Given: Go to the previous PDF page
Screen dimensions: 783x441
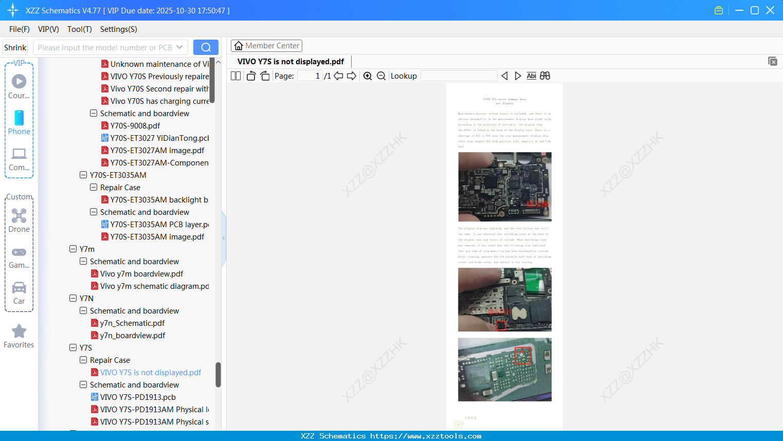Looking at the screenshot, I should (338, 76).
